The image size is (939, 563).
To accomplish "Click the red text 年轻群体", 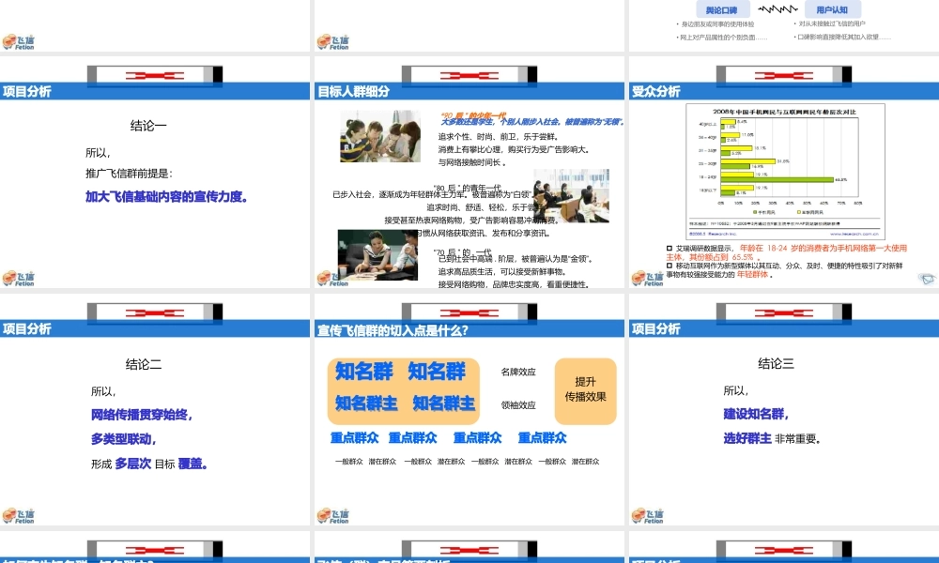I will tap(752, 275).
